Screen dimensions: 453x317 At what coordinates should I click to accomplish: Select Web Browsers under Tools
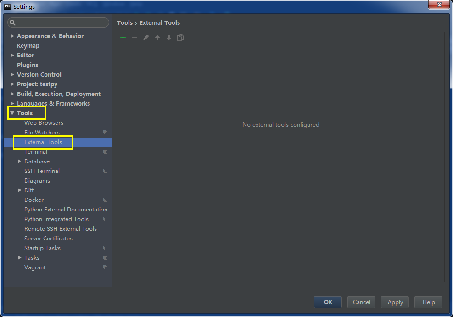click(44, 123)
